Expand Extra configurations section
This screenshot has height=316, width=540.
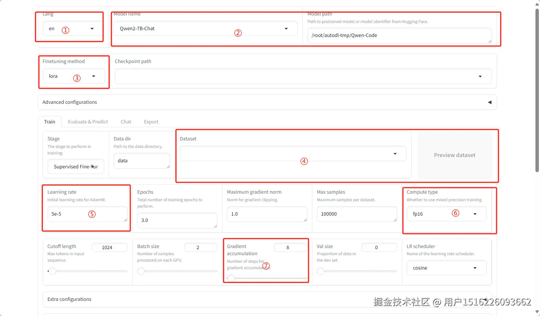click(267, 299)
